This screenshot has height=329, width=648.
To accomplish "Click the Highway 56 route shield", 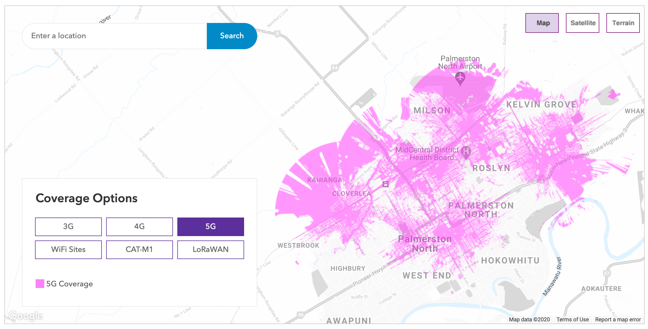I will [x=300, y=315].
